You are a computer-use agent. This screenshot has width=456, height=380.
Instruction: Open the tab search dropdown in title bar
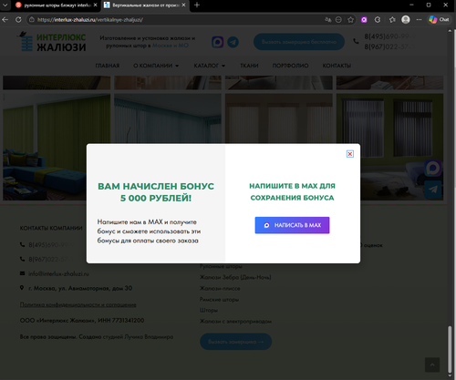pos(5,5)
